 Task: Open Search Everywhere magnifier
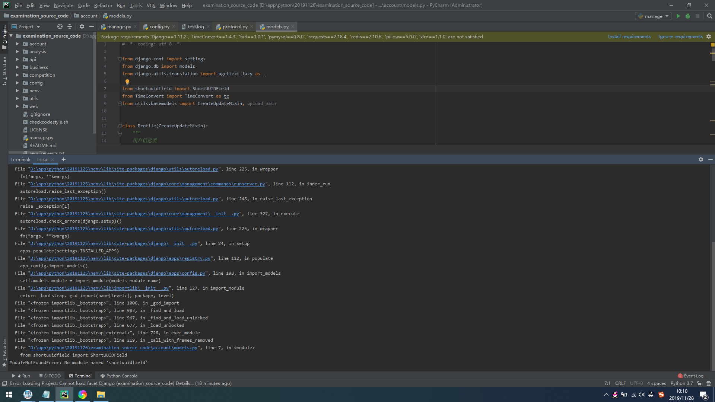click(x=709, y=16)
